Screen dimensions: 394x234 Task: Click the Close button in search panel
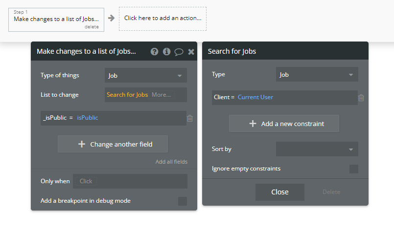(280, 192)
